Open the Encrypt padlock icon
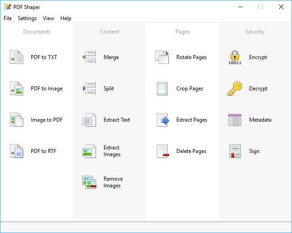This screenshot has height=233, width=292. pos(235,57)
